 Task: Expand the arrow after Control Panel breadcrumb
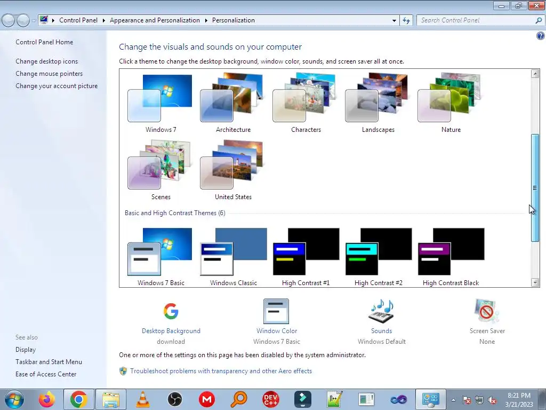tap(104, 20)
